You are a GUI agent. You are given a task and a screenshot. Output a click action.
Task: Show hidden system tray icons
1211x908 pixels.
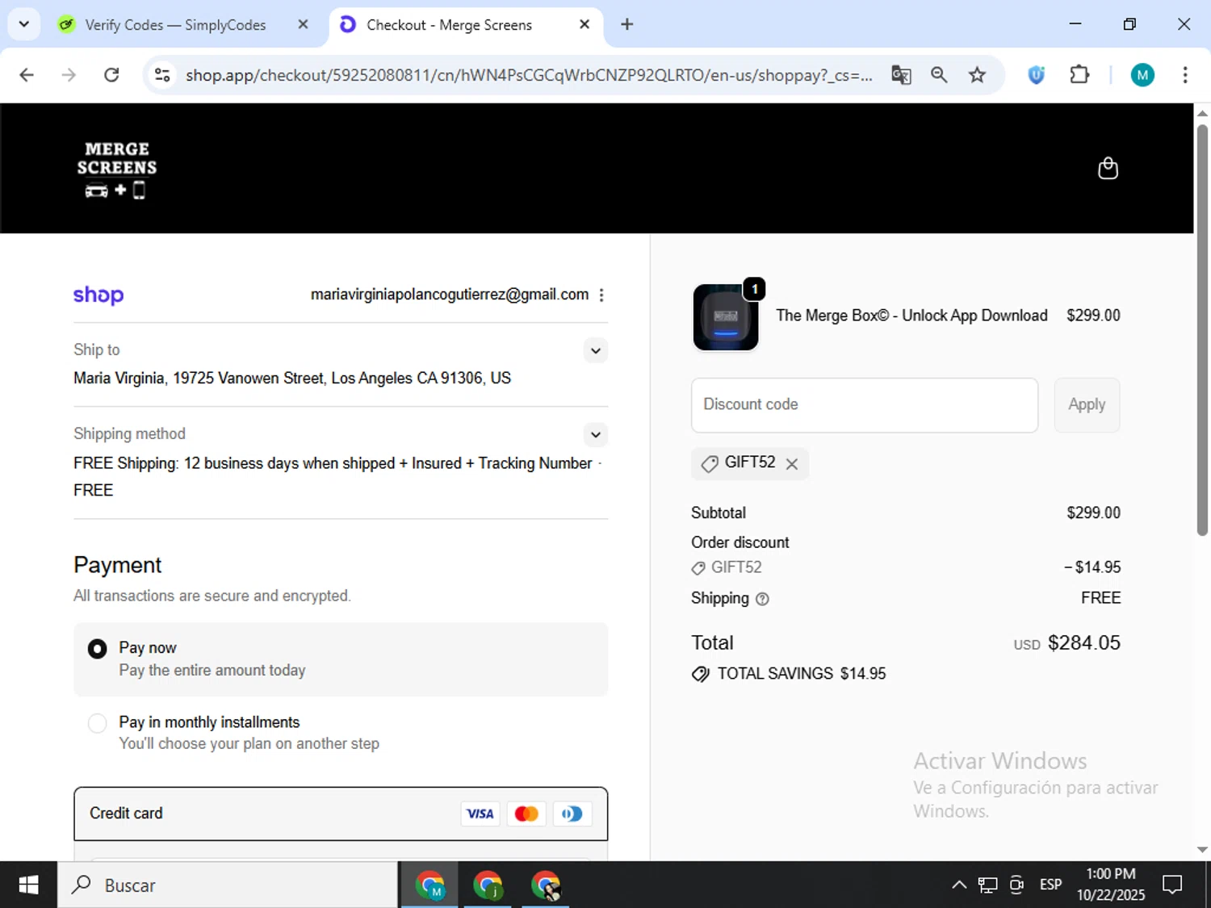pos(959,885)
